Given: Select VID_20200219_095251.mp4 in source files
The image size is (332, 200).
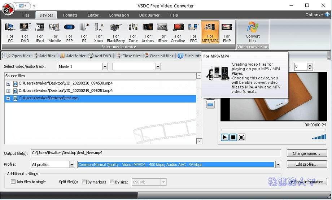Looking at the screenshot, I should [x=66, y=91].
